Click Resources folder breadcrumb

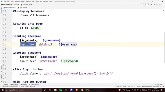coord(16,5)
